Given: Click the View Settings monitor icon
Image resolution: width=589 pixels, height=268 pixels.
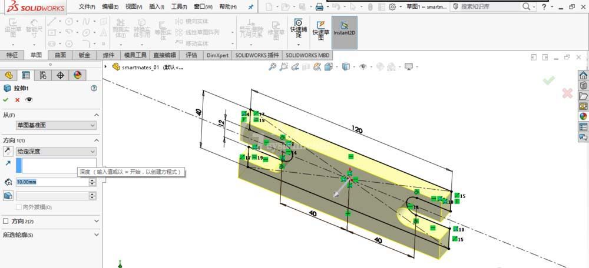Looking at the screenshot, I should (x=409, y=67).
